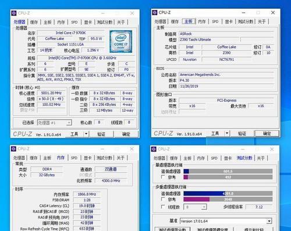
Task: Minimize the motherboard CPU-Z window
Action: pos(244,13)
